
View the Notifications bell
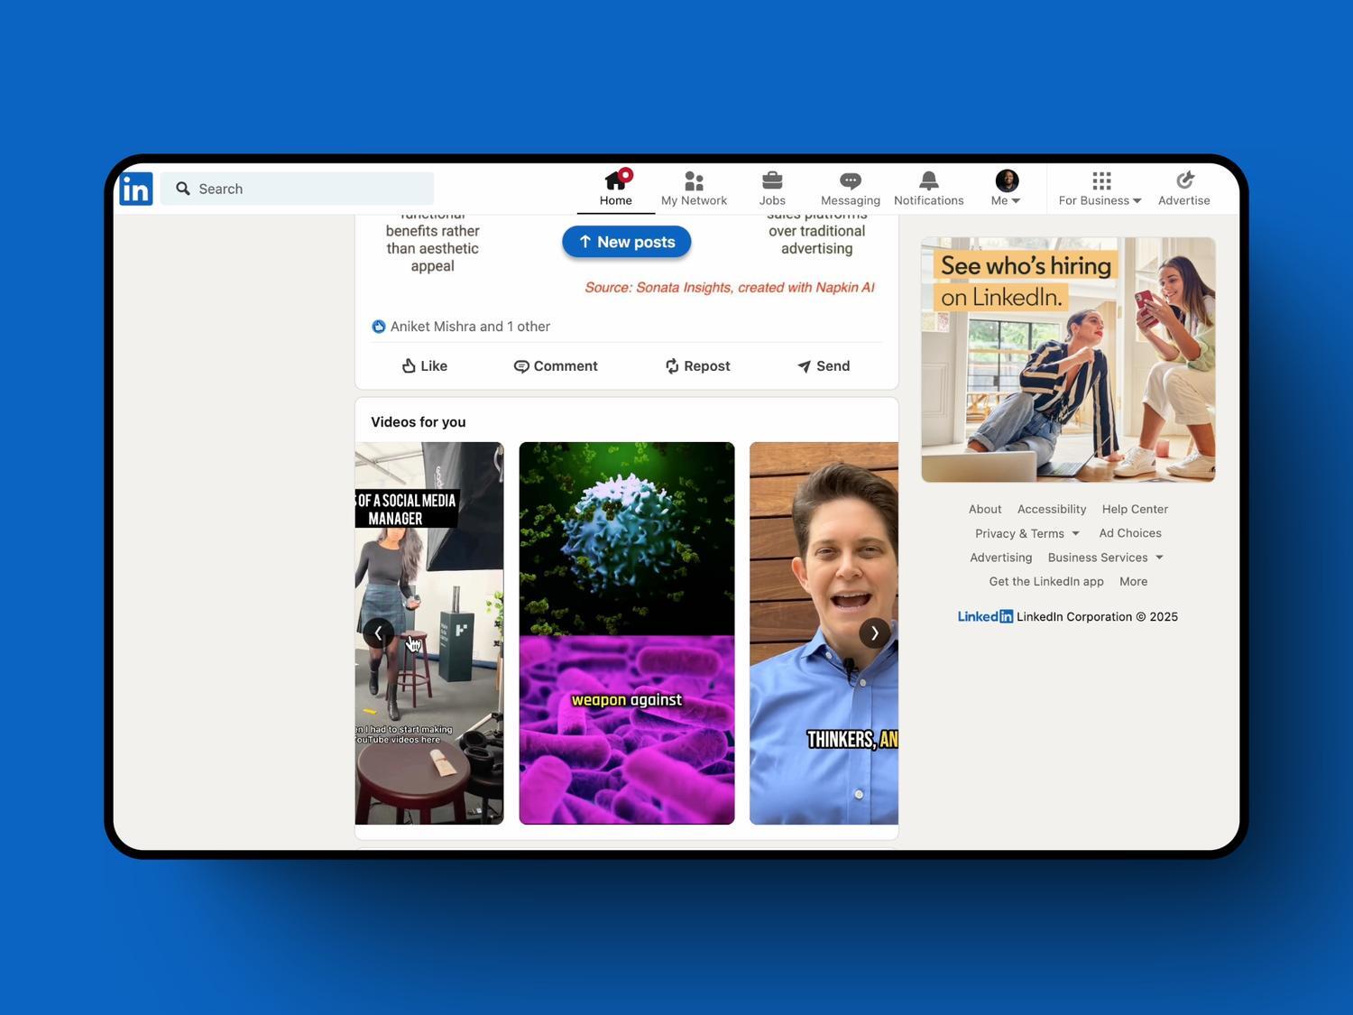coord(928,189)
